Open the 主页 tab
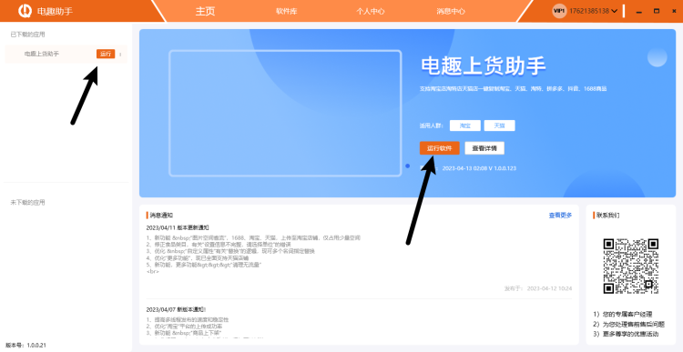 [205, 11]
